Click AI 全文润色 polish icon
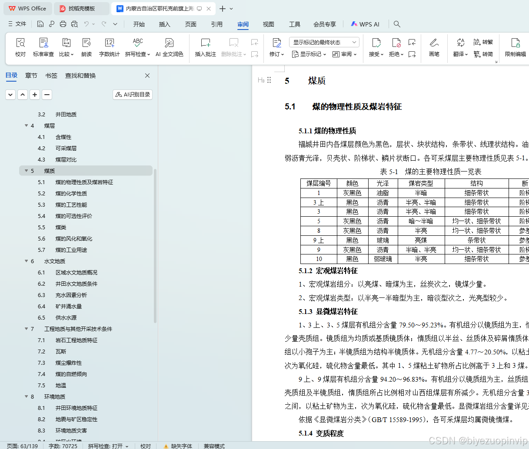Viewport: 529px width, 449px height. (x=170, y=43)
